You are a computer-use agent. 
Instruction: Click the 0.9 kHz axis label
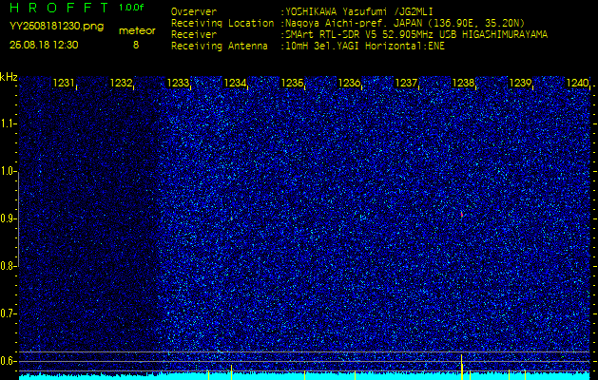[8, 218]
